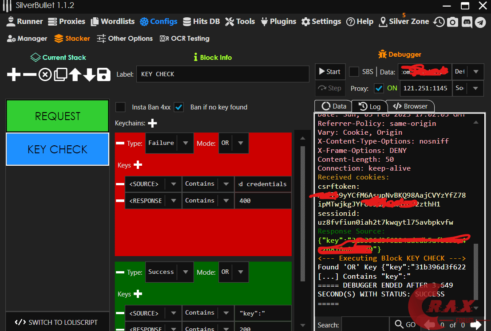Click SWITCH TO LOLISCRIPT button
This screenshot has width=491, height=331.
(57, 322)
